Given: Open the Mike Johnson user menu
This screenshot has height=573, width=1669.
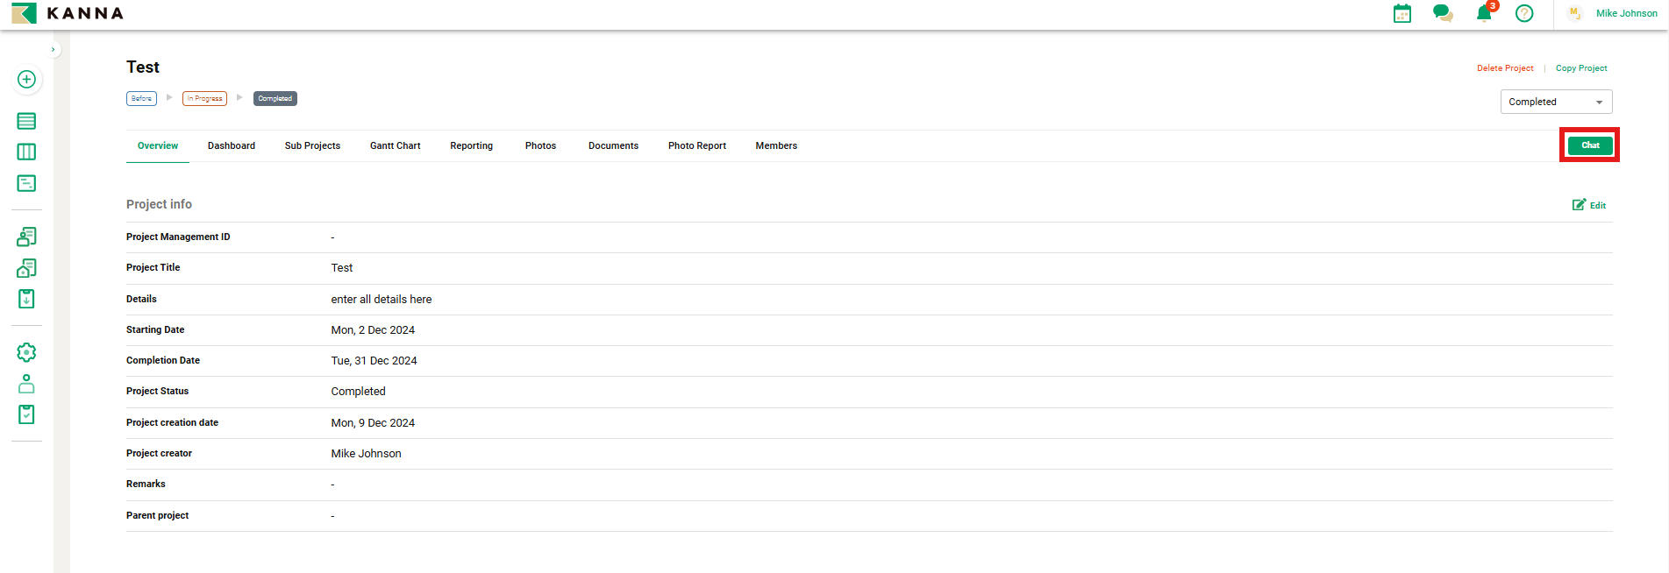Looking at the screenshot, I should coord(1625,13).
